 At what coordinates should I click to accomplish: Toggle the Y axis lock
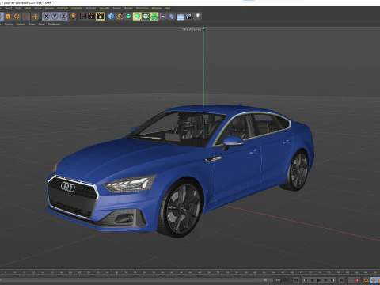point(55,17)
